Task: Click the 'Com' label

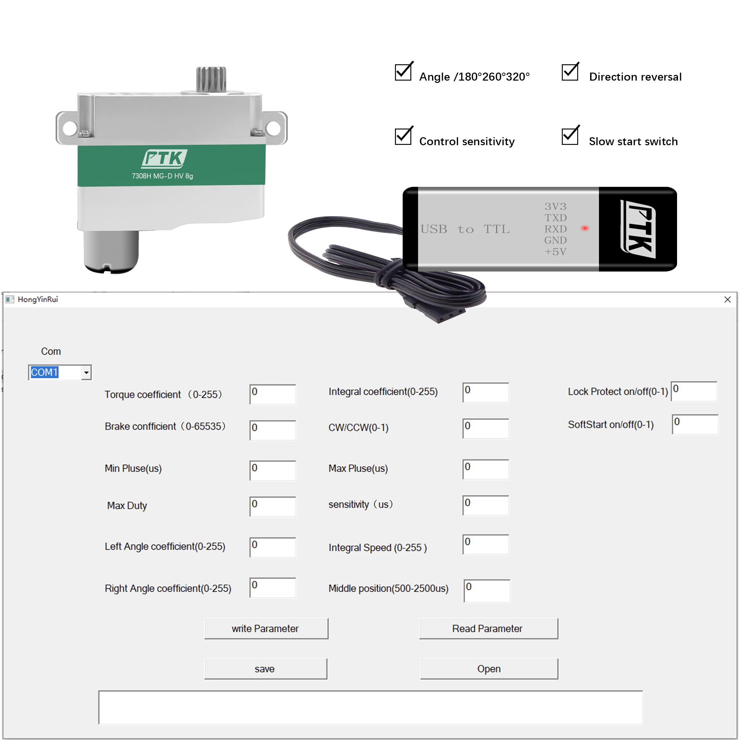Action: [51, 351]
